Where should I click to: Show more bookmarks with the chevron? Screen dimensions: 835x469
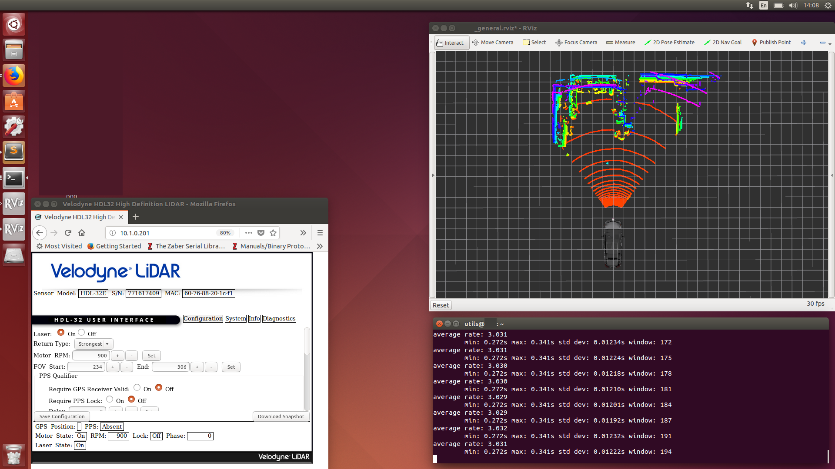[320, 246]
